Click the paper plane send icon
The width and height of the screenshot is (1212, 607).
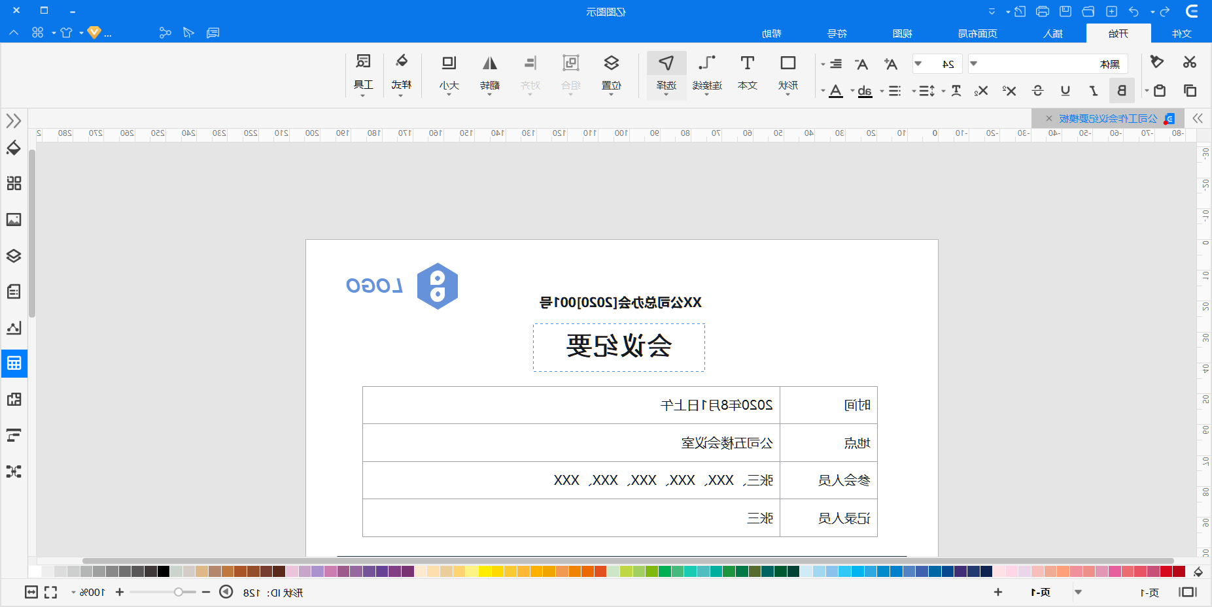coord(188,33)
